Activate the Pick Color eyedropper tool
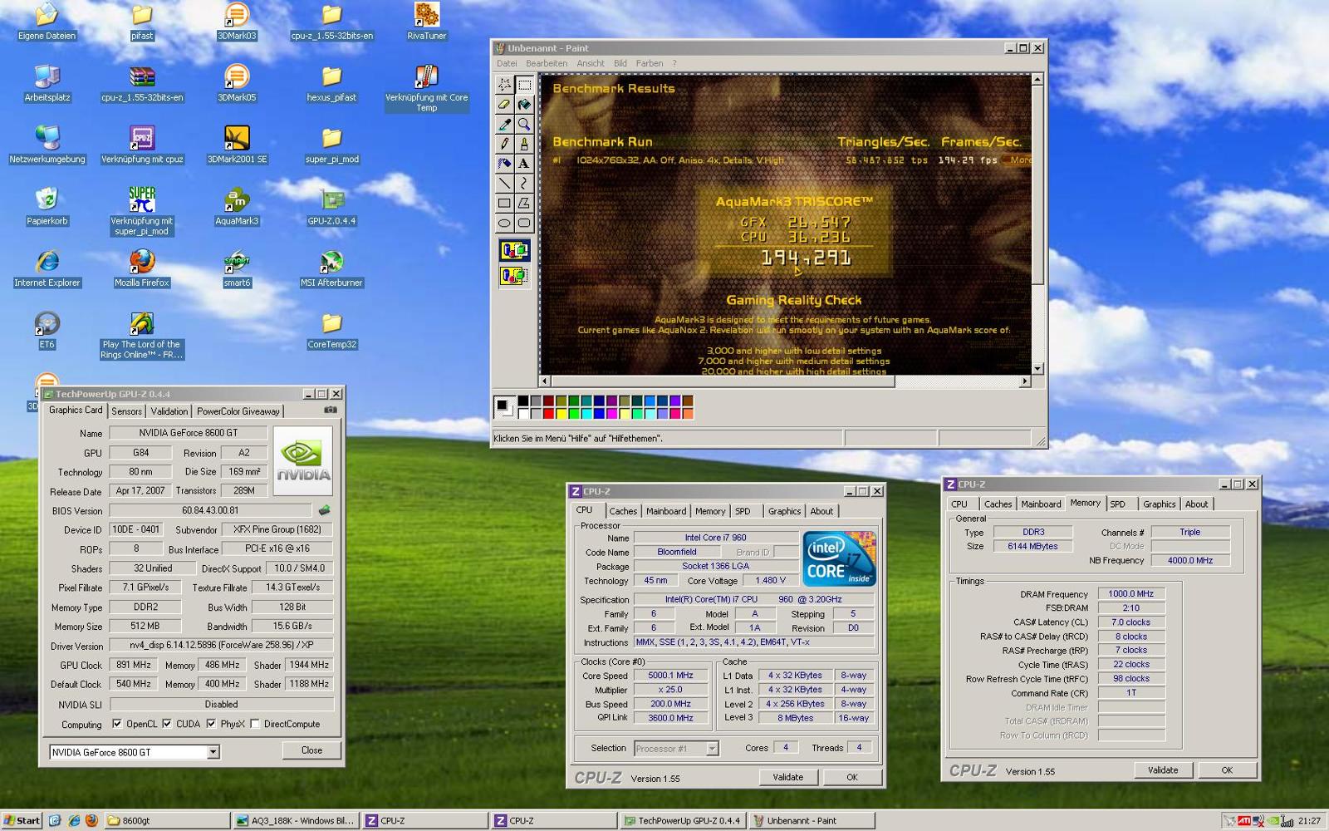Image resolution: width=1329 pixels, height=831 pixels. pos(504,124)
